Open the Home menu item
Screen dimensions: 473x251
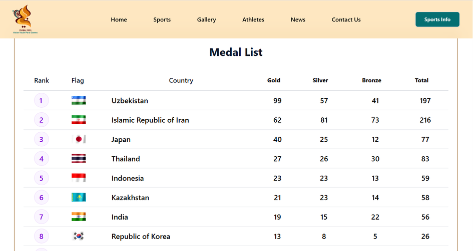click(x=119, y=20)
